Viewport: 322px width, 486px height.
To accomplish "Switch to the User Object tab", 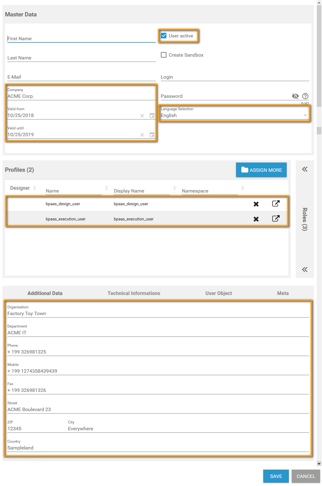I will [218, 293].
